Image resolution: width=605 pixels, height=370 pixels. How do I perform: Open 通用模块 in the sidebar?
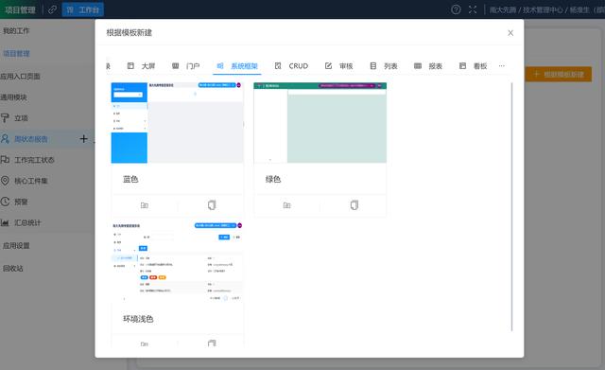(x=13, y=97)
